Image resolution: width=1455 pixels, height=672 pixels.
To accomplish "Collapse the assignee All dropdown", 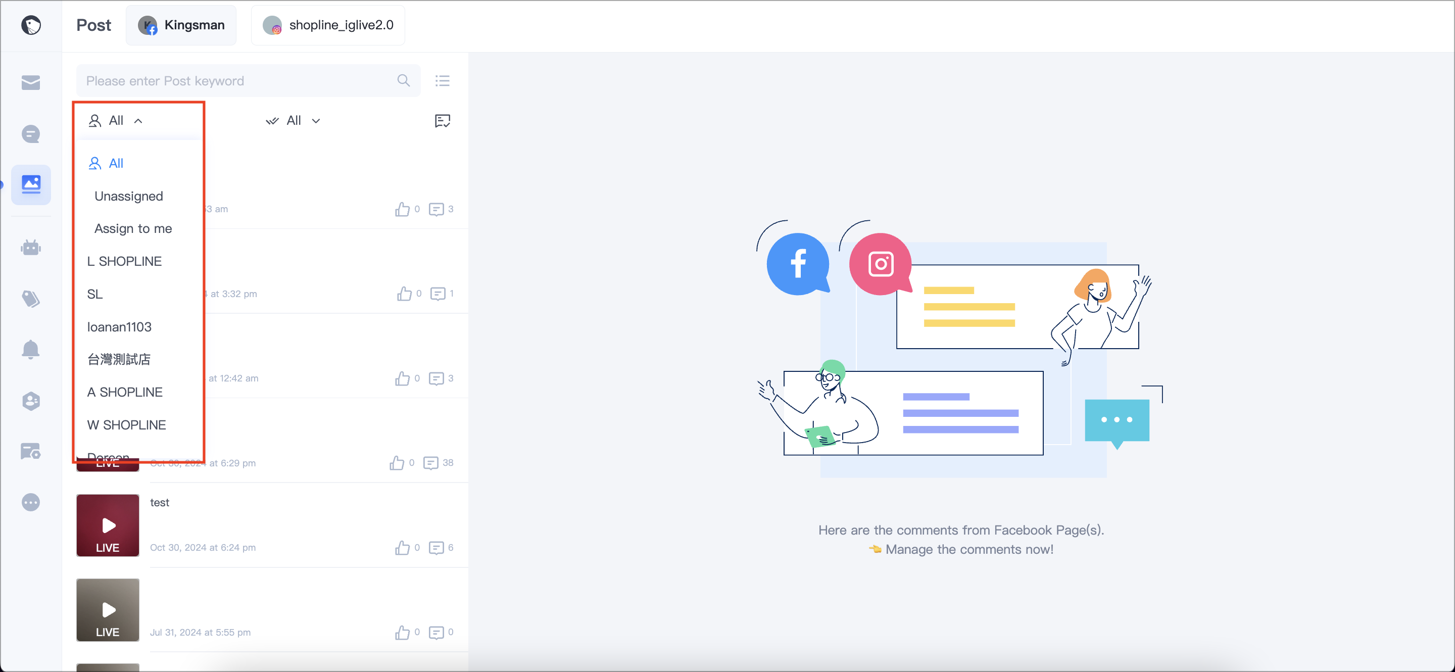I will [x=116, y=120].
